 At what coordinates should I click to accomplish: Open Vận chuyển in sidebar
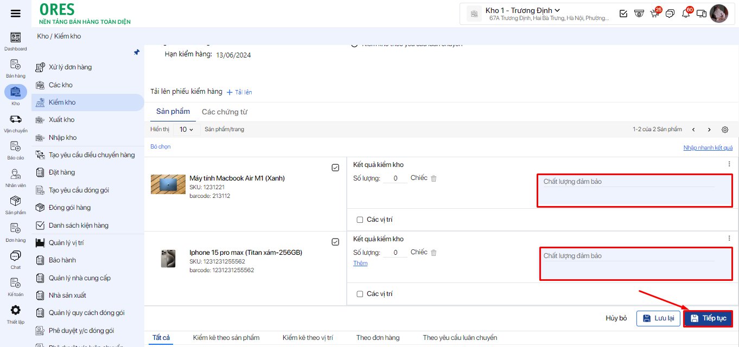[x=16, y=123]
